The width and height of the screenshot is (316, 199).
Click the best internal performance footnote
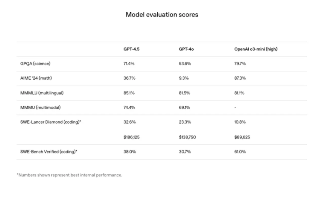point(69,175)
